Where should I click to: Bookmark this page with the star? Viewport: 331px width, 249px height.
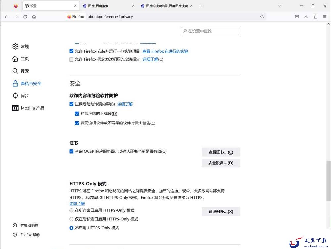pos(262,17)
